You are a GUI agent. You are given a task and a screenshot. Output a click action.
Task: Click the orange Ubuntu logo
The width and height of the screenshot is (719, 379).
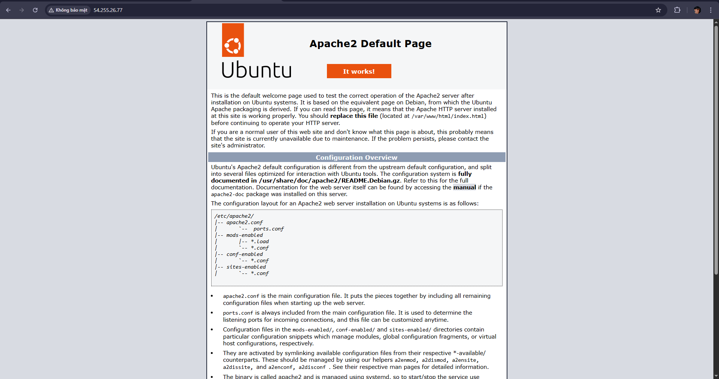(233, 40)
